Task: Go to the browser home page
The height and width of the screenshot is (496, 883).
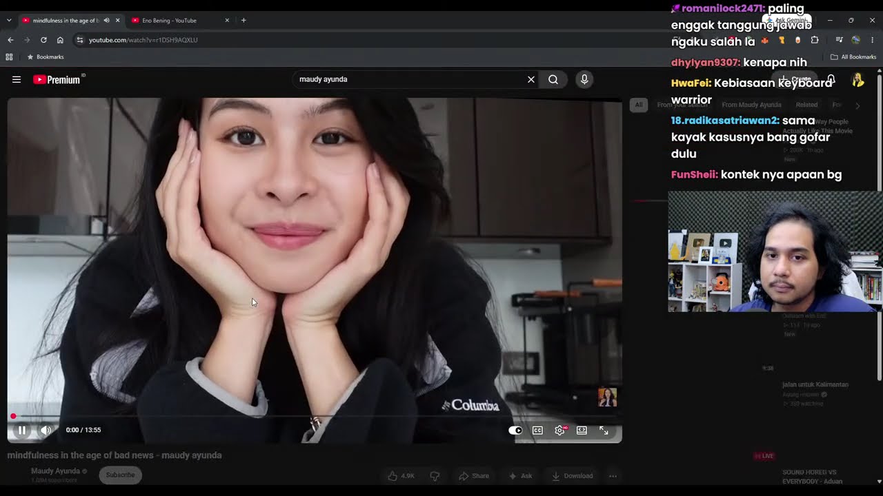Action: 60,40
